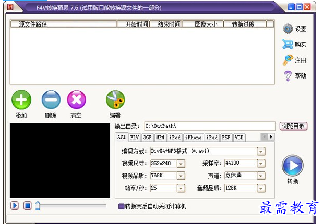This screenshot has height=224, width=323.
Task: Click the conversion progress (转换进度) column header
Action: tap(245, 24)
